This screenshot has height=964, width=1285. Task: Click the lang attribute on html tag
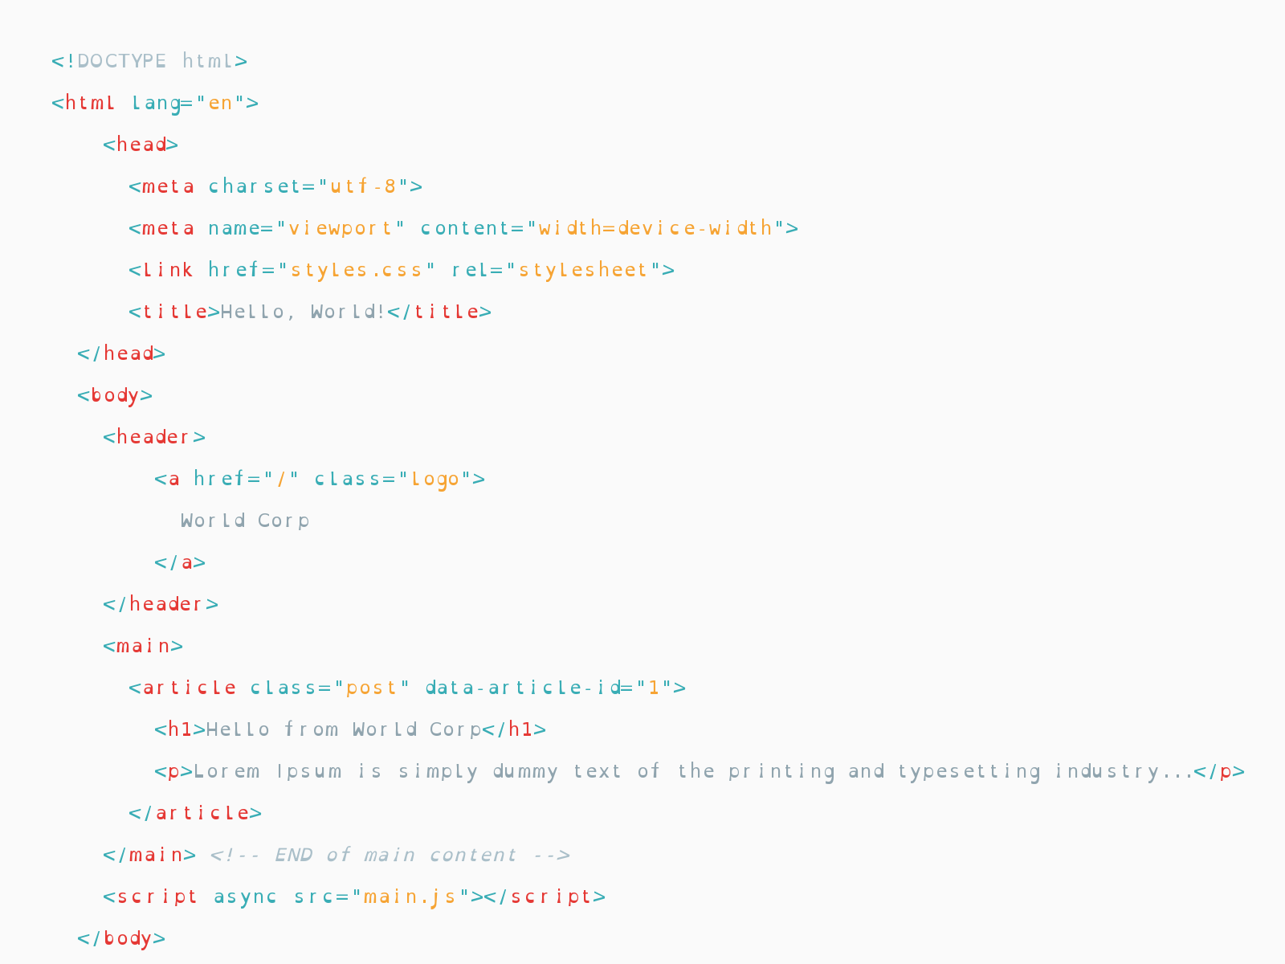tap(157, 104)
